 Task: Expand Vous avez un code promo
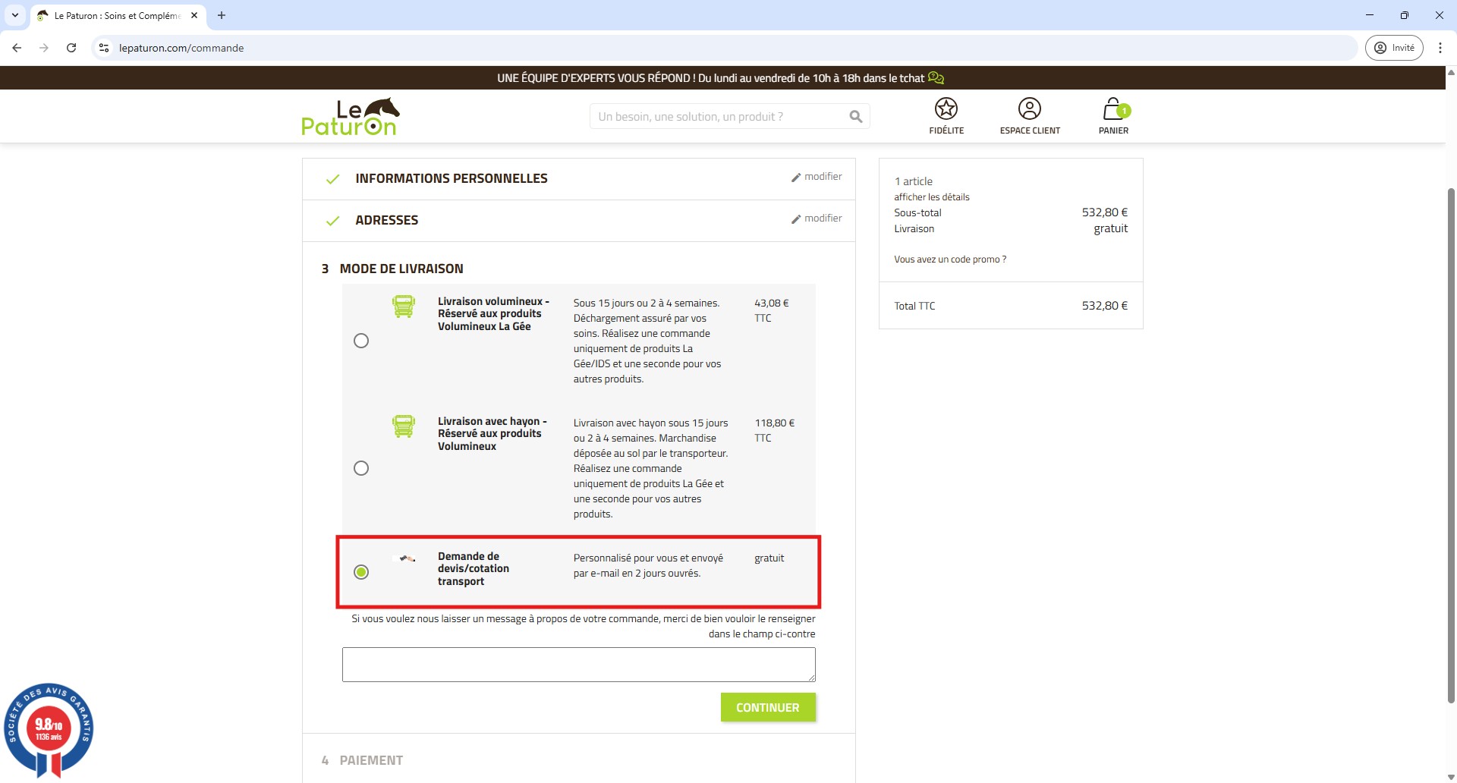coord(950,259)
